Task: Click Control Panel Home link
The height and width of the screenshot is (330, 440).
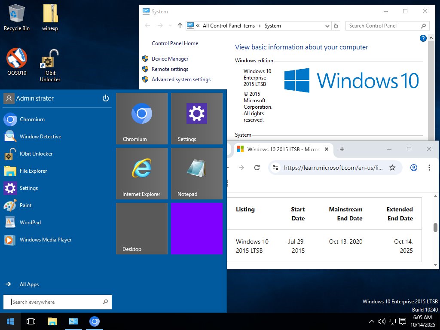Action: (x=175, y=43)
